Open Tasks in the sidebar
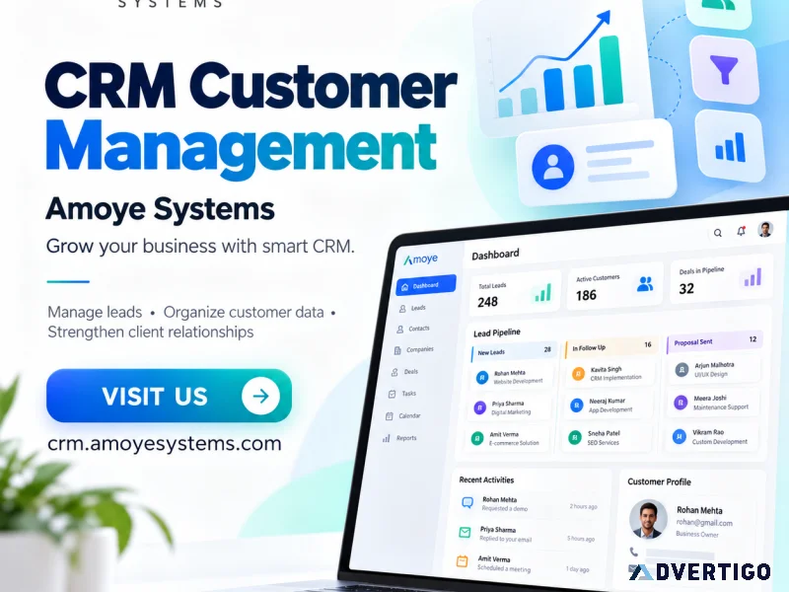The image size is (789, 592). tap(402, 393)
